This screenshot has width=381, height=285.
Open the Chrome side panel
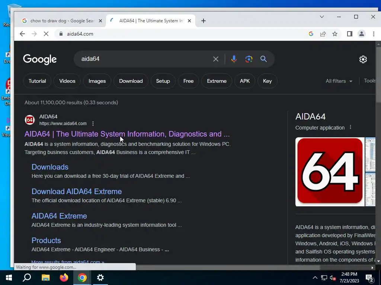(350, 34)
